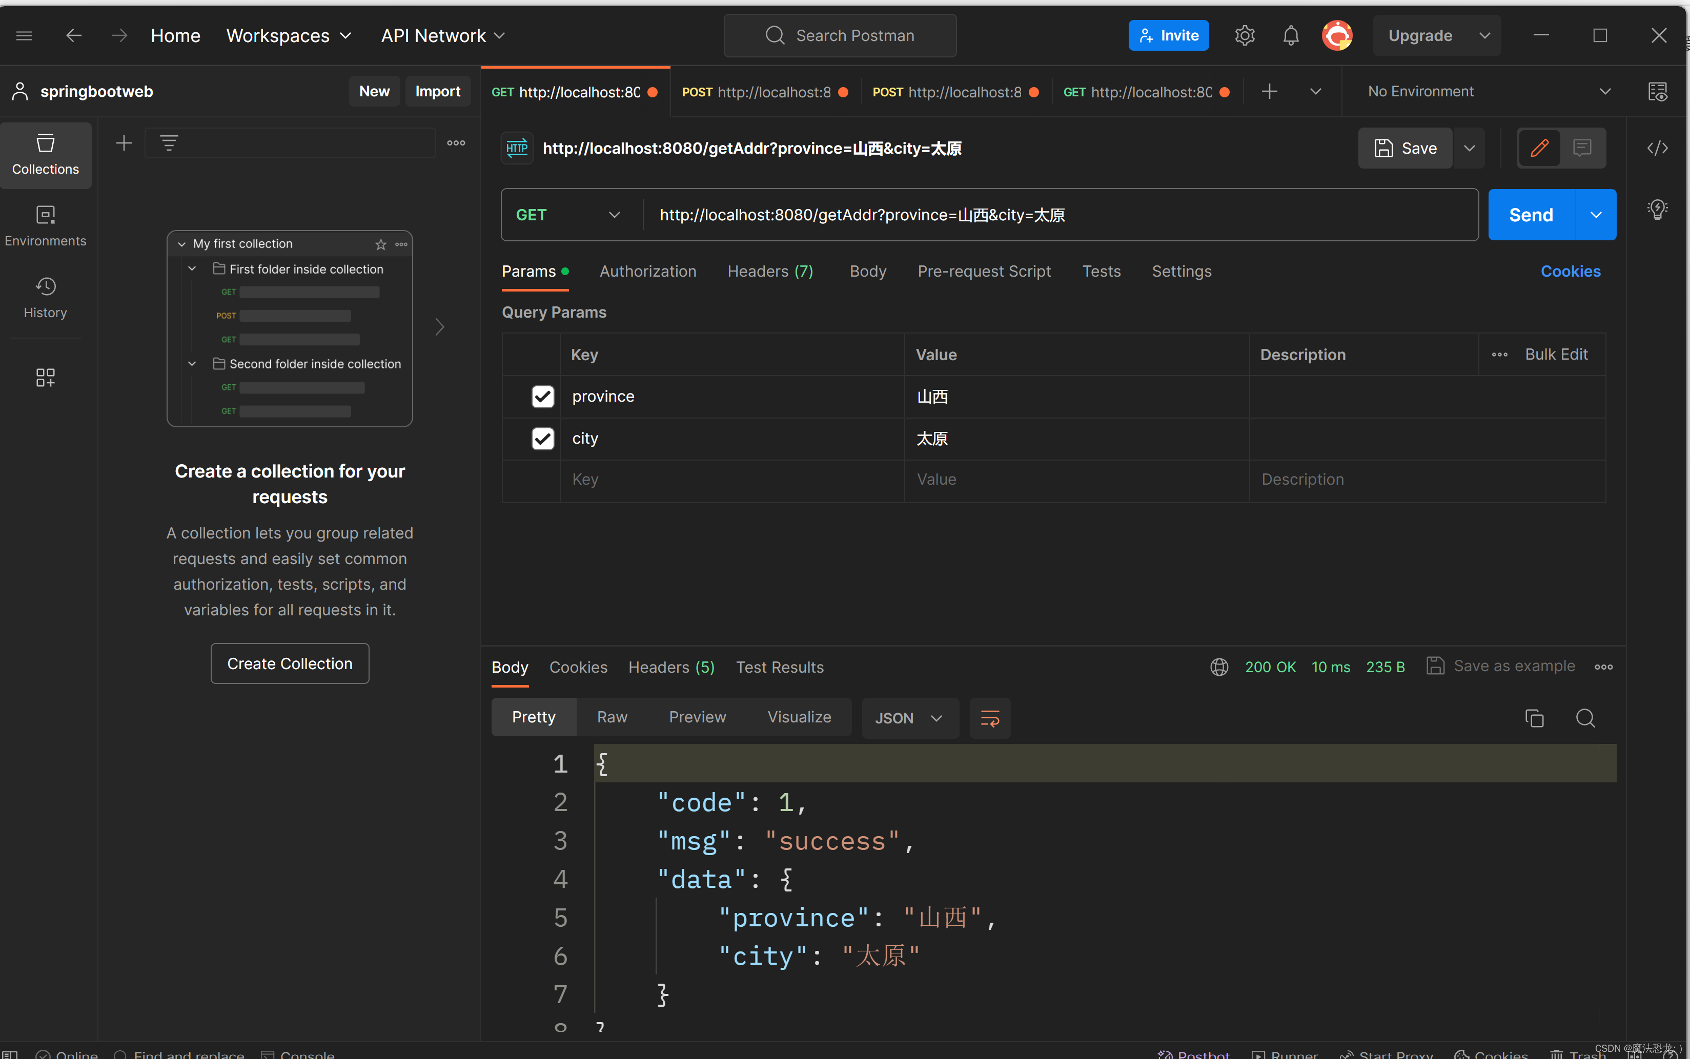
Task: Click the copy response icon
Action: (1534, 718)
